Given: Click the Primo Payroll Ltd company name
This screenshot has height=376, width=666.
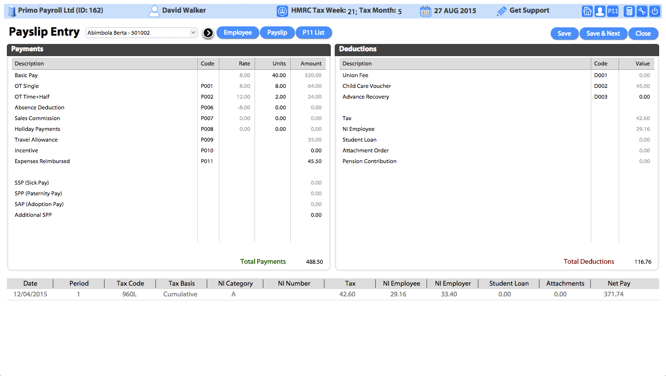Looking at the screenshot, I should pos(61,10).
